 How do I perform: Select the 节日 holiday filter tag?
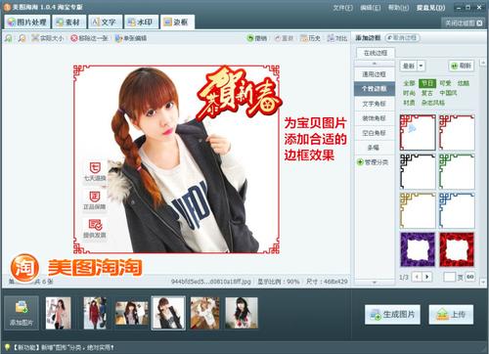[427, 83]
